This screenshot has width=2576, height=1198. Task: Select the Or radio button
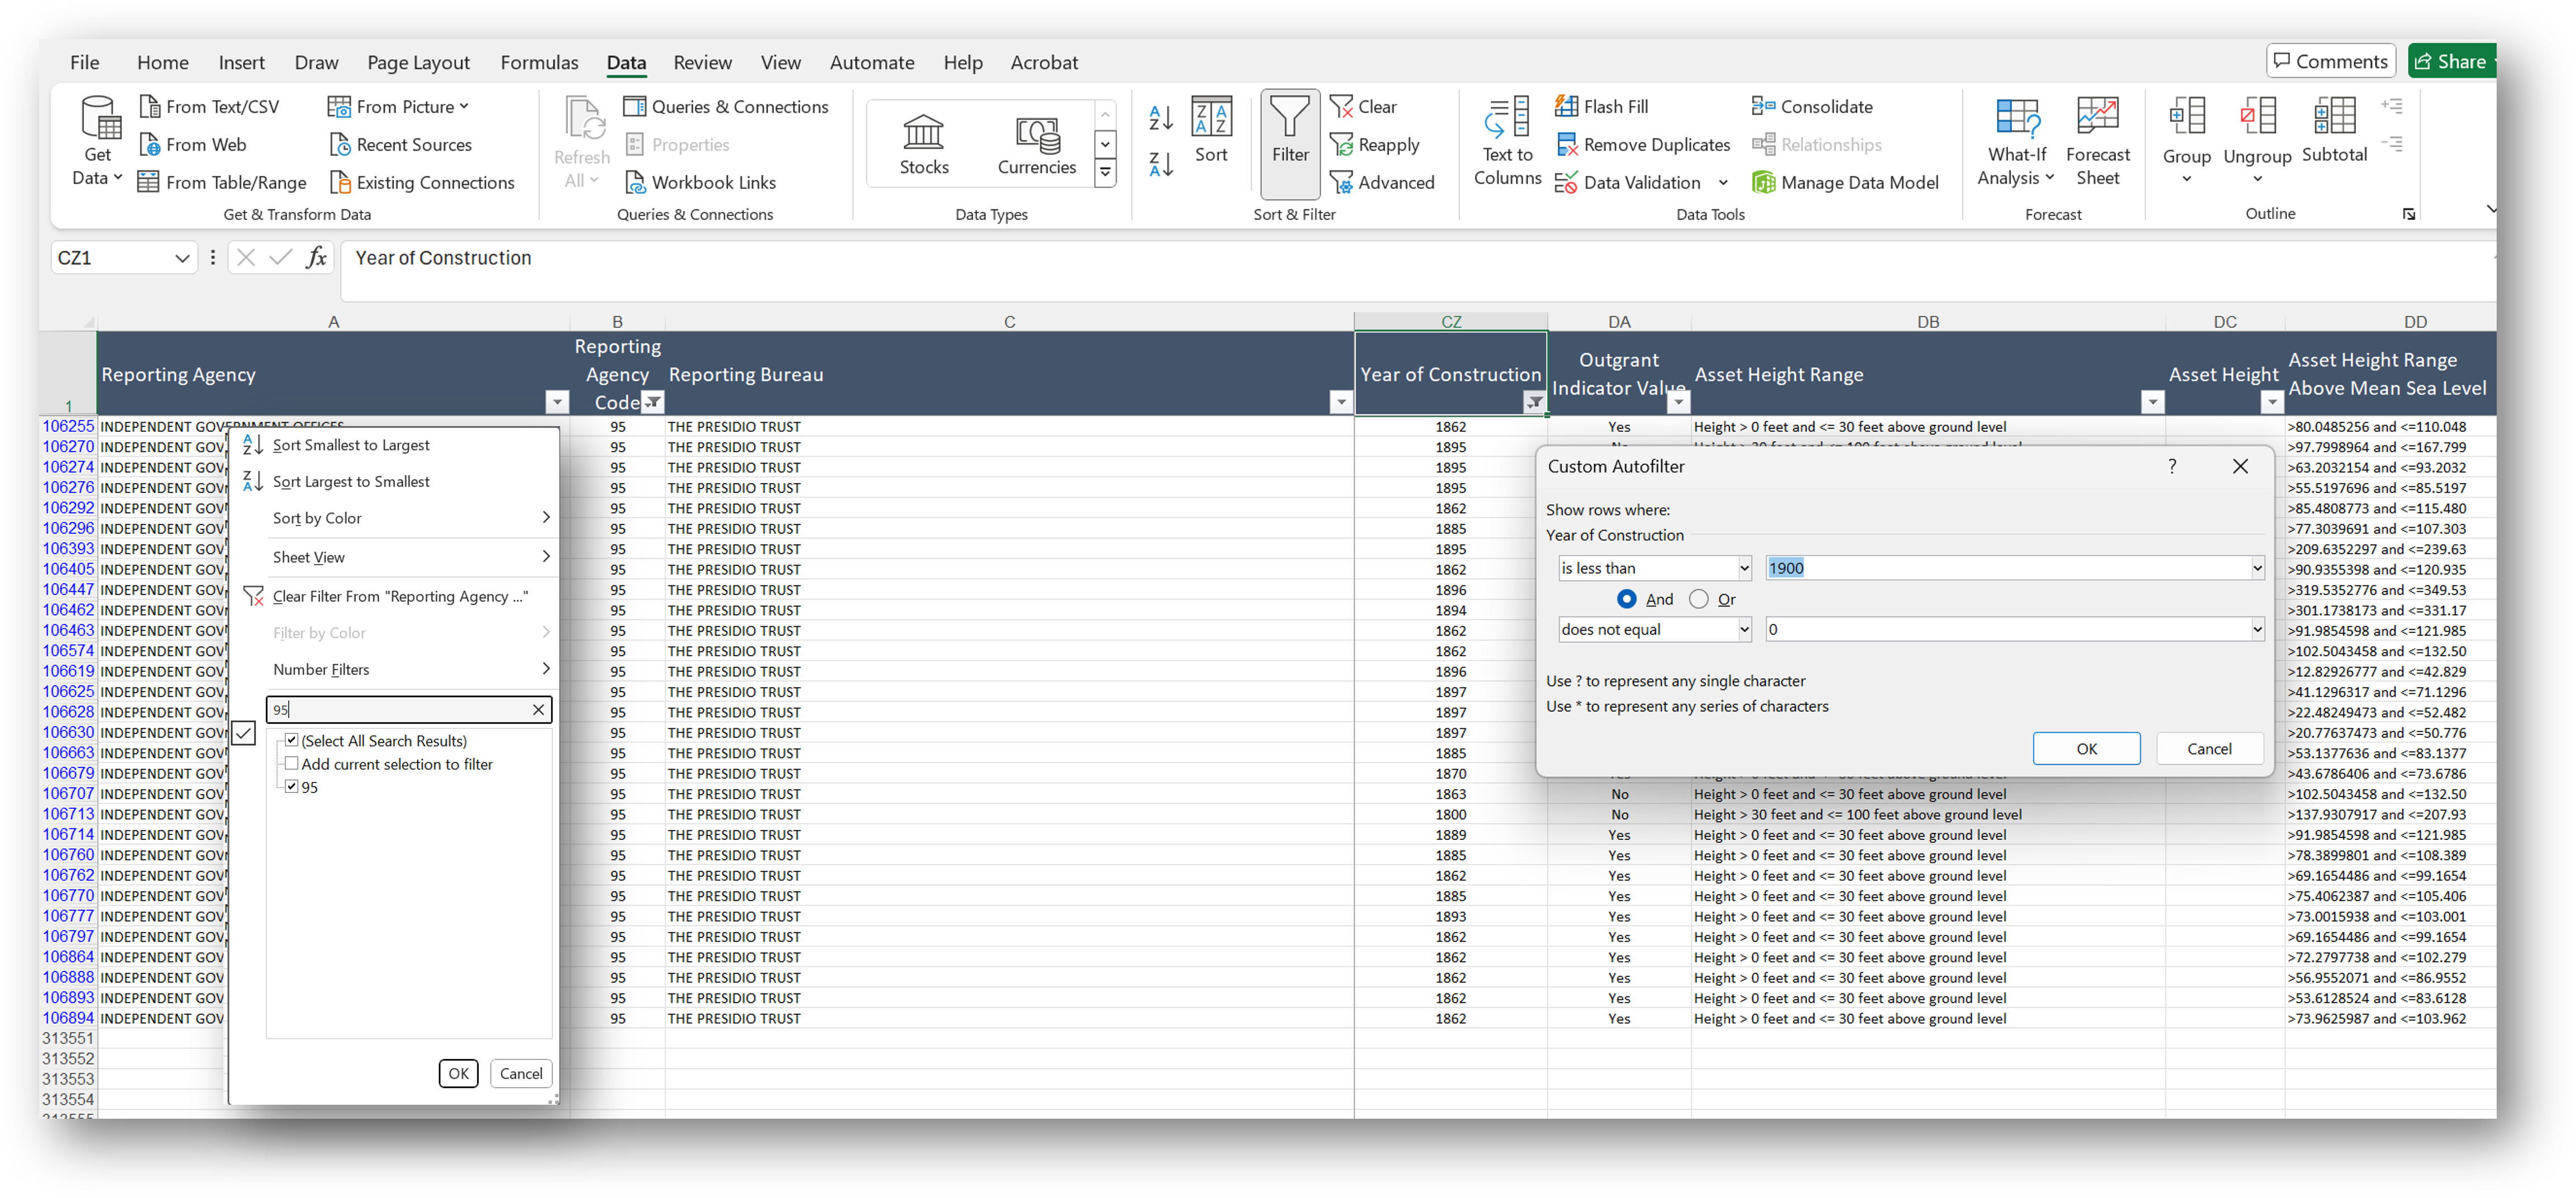pyautogui.click(x=1698, y=599)
